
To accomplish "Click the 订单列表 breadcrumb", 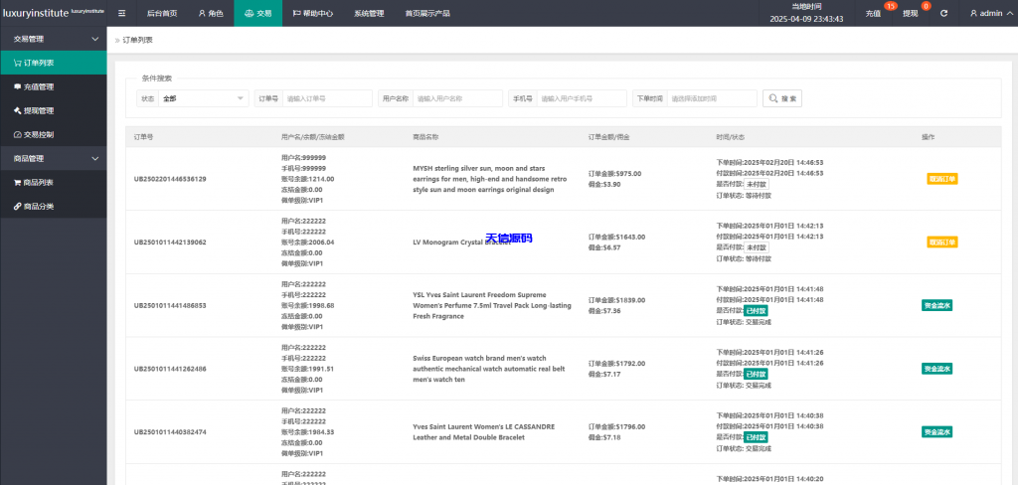I will click(137, 41).
